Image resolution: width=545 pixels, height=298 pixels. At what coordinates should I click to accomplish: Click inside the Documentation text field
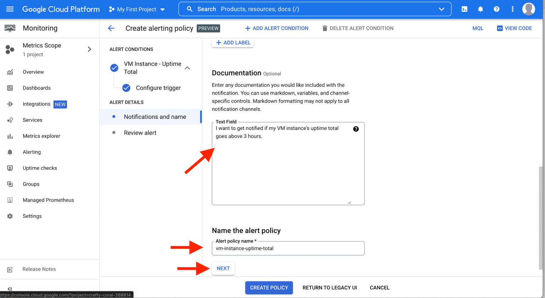click(288, 164)
